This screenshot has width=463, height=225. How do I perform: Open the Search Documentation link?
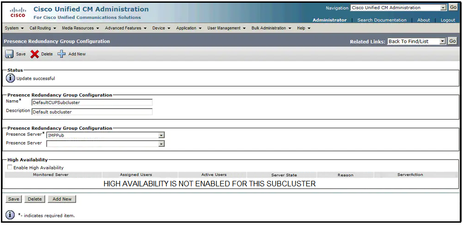382,20
